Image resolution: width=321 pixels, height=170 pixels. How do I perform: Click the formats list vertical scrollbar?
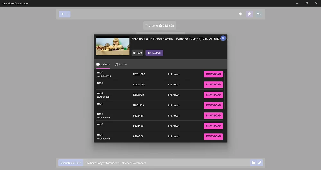[224, 91]
